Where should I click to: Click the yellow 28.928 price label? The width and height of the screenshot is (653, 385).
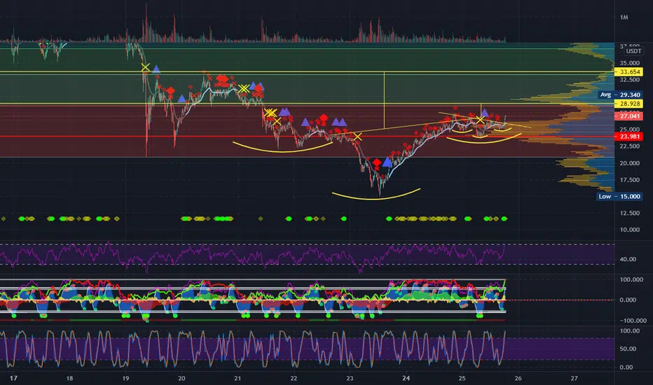[x=629, y=104]
